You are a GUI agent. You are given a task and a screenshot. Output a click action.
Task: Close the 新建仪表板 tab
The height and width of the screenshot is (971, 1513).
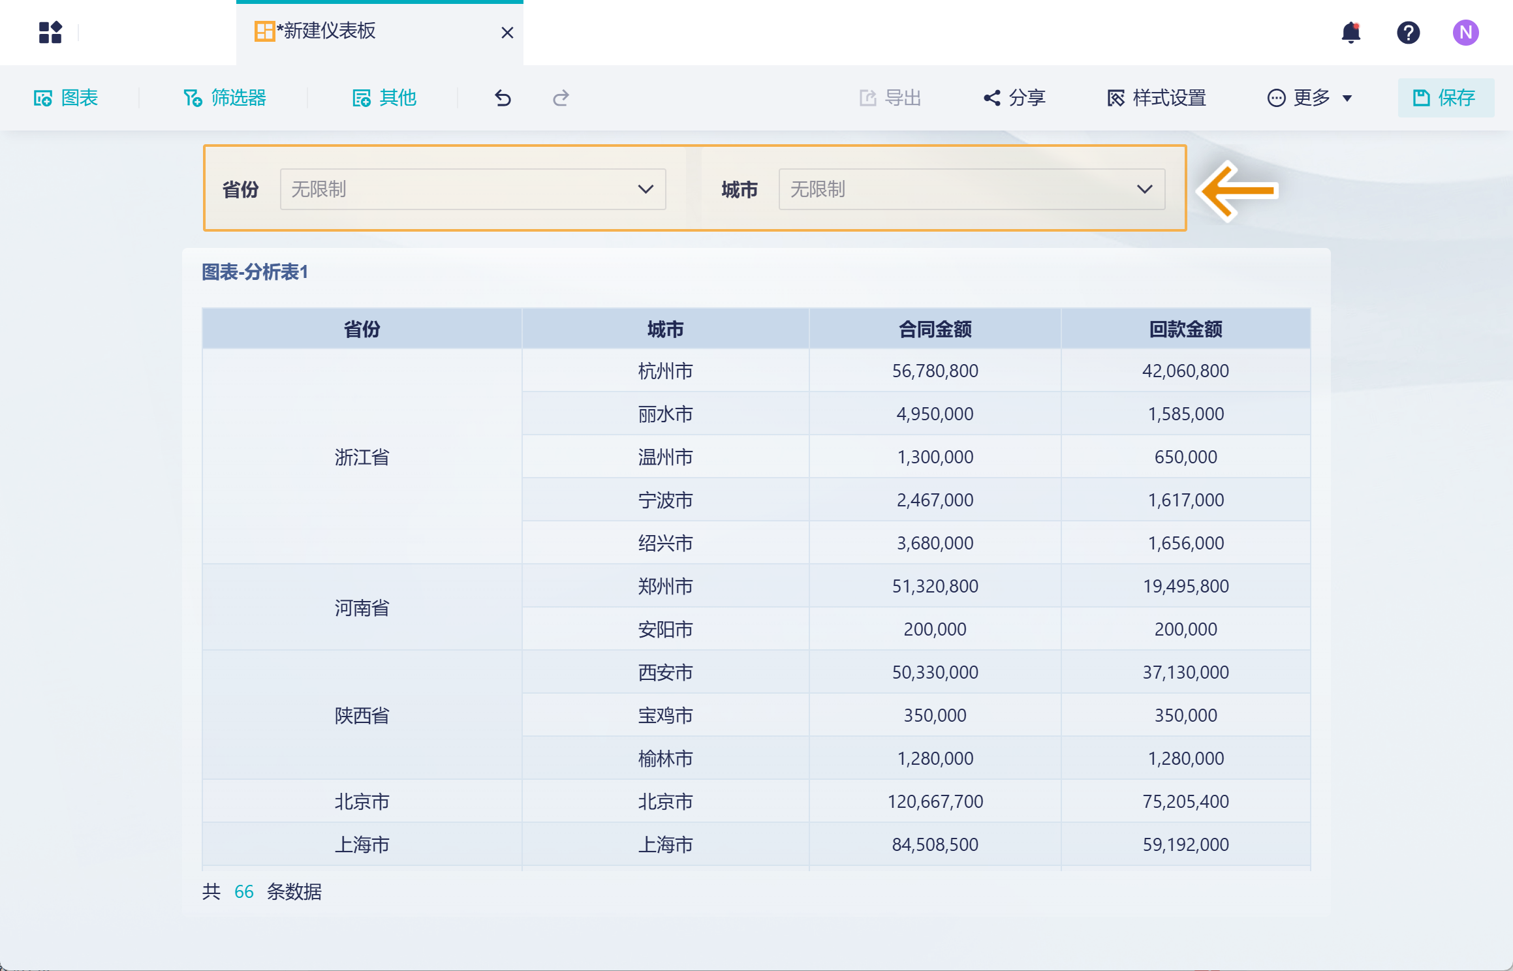(507, 33)
